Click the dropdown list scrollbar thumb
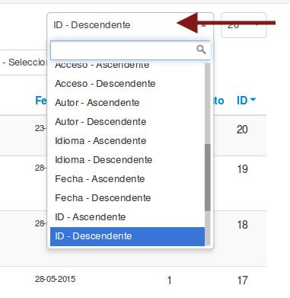The height and width of the screenshot is (298, 290). (208, 178)
